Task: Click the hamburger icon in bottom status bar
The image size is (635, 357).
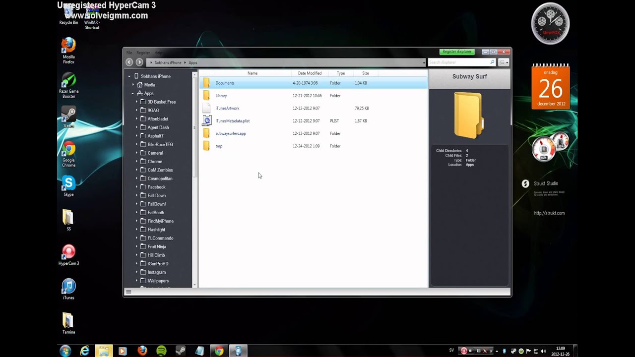Action: 128,292
